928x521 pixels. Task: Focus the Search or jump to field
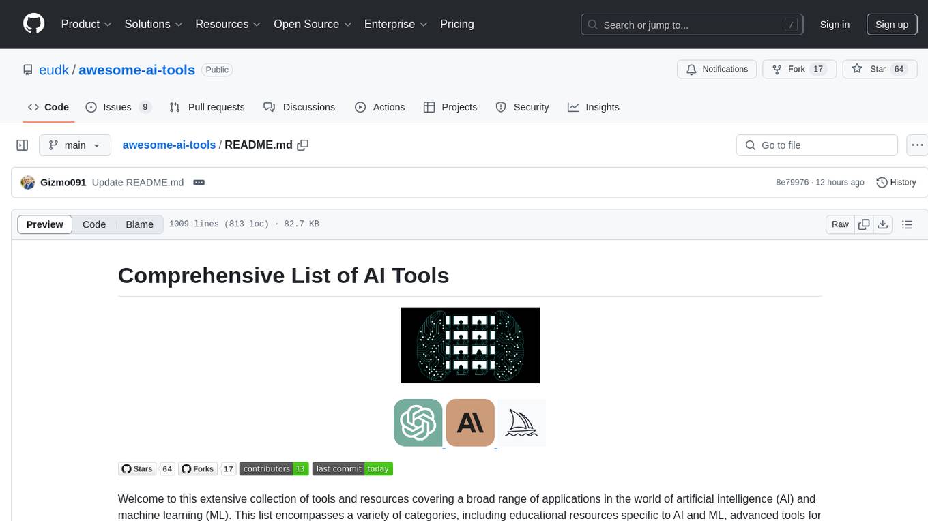click(x=692, y=25)
